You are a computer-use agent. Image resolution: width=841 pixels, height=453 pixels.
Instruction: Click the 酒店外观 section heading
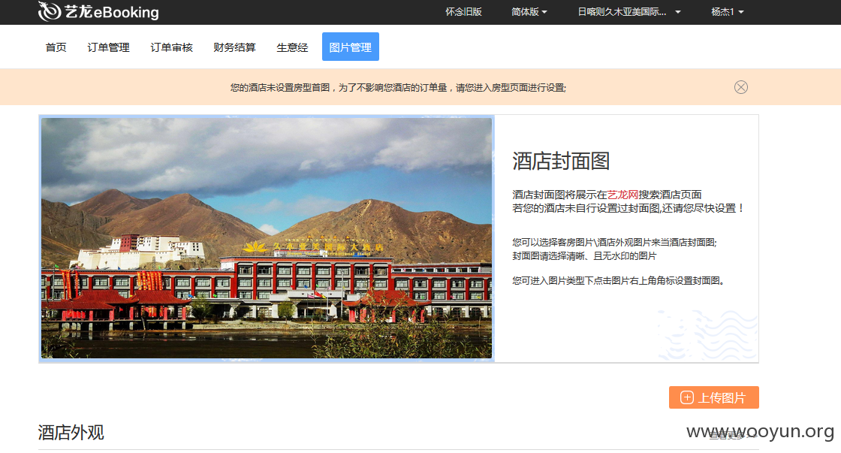pos(71,433)
